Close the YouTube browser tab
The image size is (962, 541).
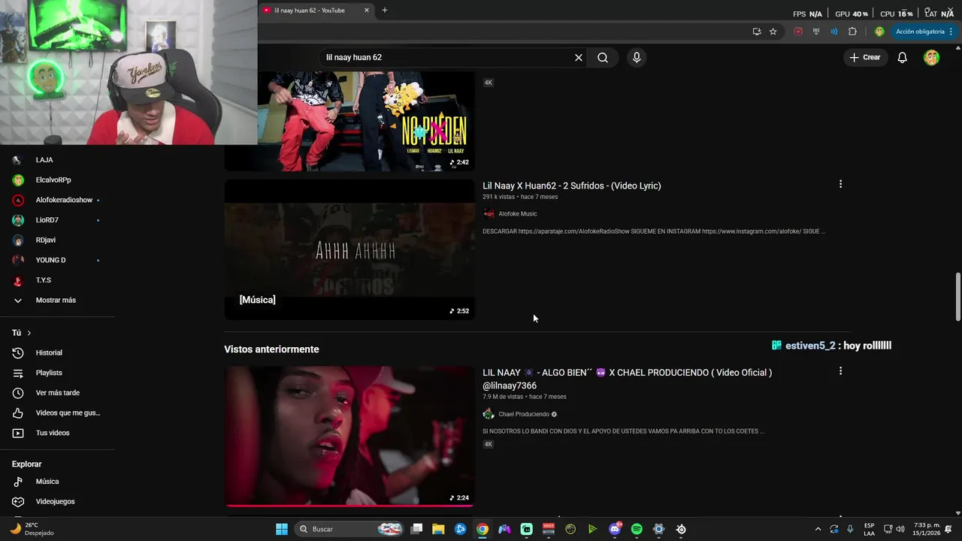pyautogui.click(x=367, y=11)
